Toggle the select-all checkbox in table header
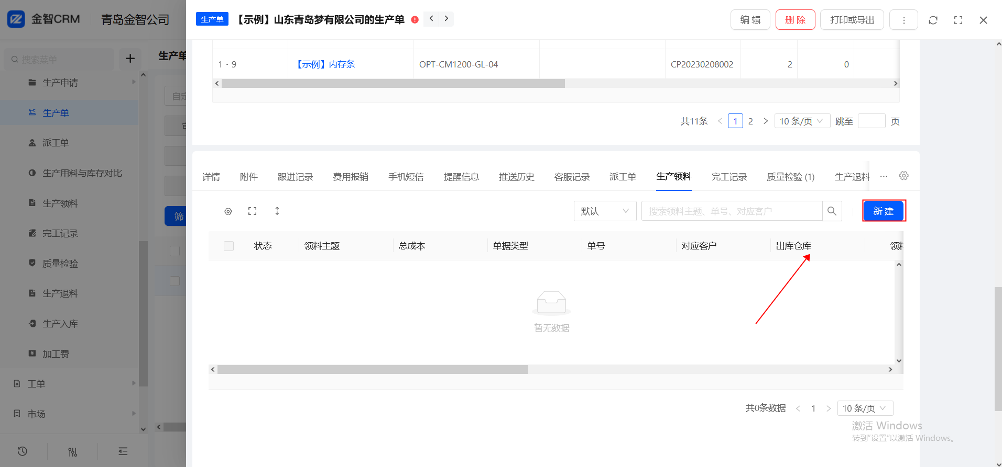 coord(228,246)
